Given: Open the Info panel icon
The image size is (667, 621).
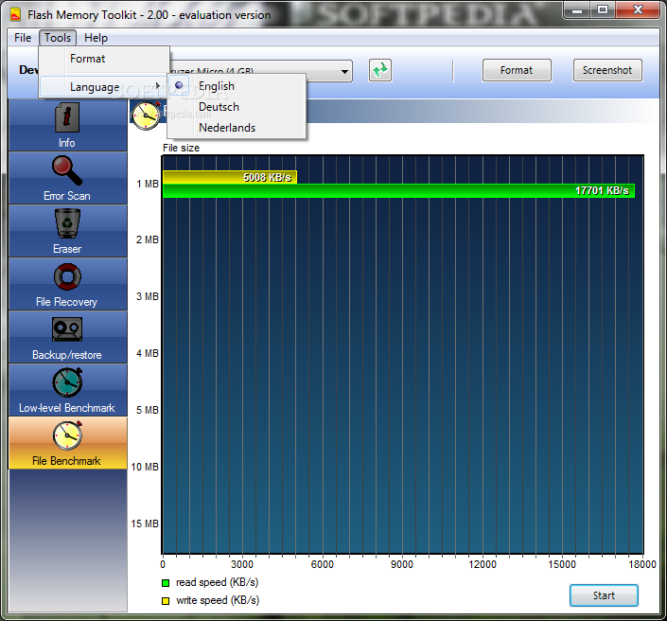Looking at the screenshot, I should [x=67, y=117].
